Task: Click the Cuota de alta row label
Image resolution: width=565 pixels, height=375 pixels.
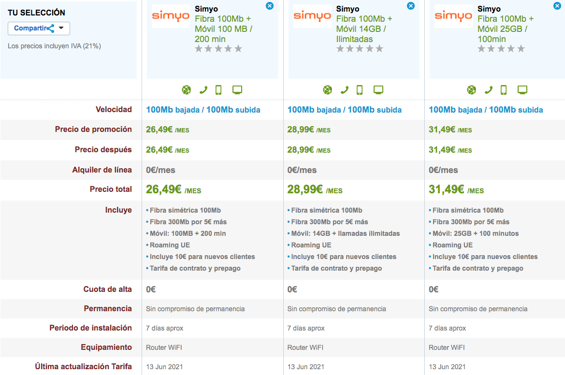Action: (x=107, y=289)
